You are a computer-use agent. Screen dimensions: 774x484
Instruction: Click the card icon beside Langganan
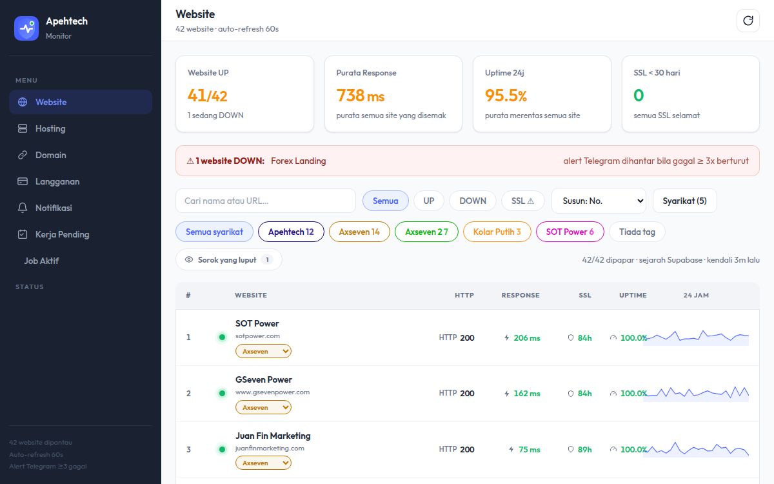[x=23, y=181]
